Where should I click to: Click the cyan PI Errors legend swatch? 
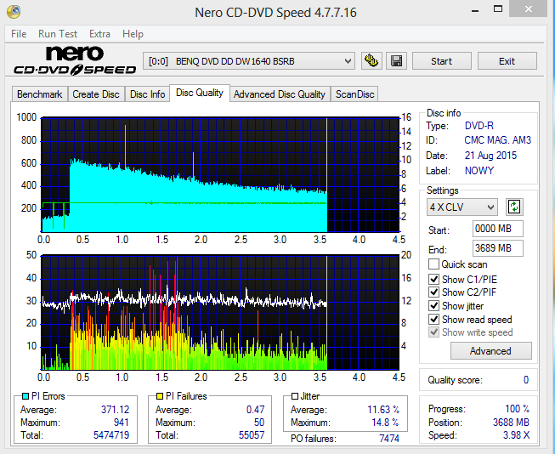(25, 396)
